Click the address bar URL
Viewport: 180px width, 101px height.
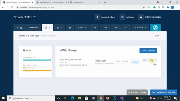click(x=37, y=7)
